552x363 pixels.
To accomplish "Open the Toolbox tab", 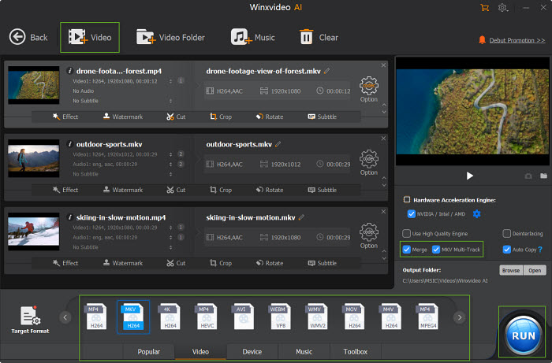I will 355,351.
